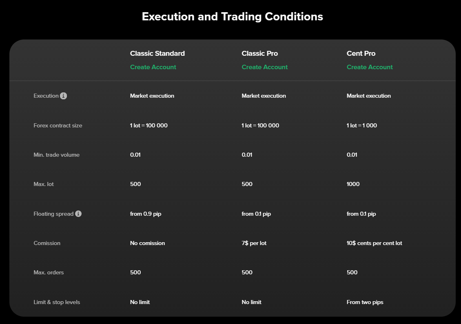The width and height of the screenshot is (461, 324).
Task: Create a Cent Pro account
Action: pyautogui.click(x=370, y=67)
